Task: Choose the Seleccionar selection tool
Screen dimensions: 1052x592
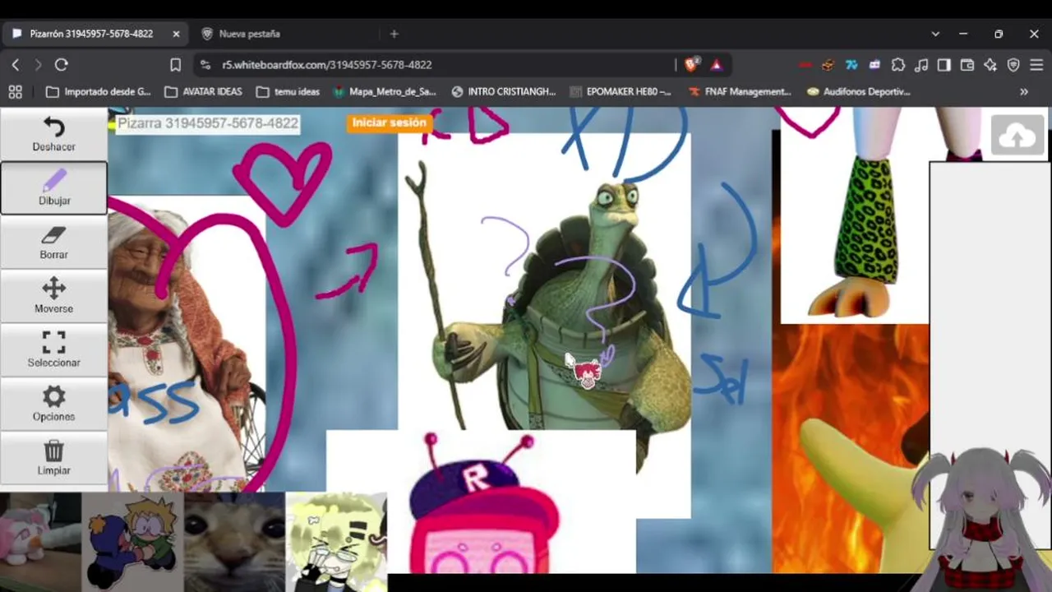Action: tap(53, 350)
